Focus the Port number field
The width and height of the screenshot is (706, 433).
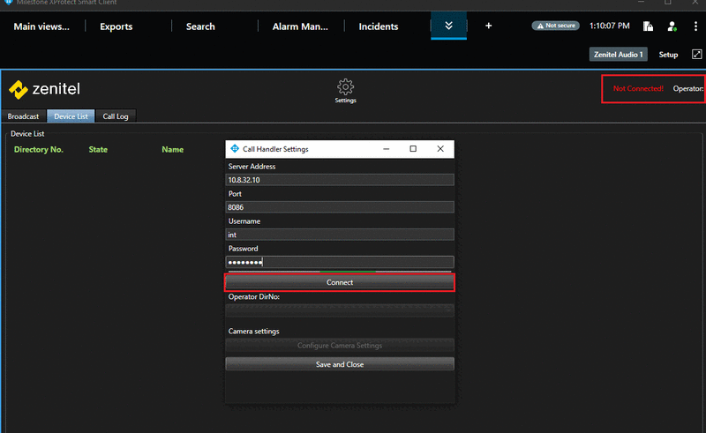340,207
